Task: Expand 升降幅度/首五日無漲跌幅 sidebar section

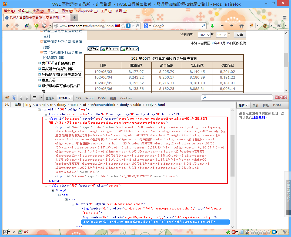Action: [x=39, y=74]
